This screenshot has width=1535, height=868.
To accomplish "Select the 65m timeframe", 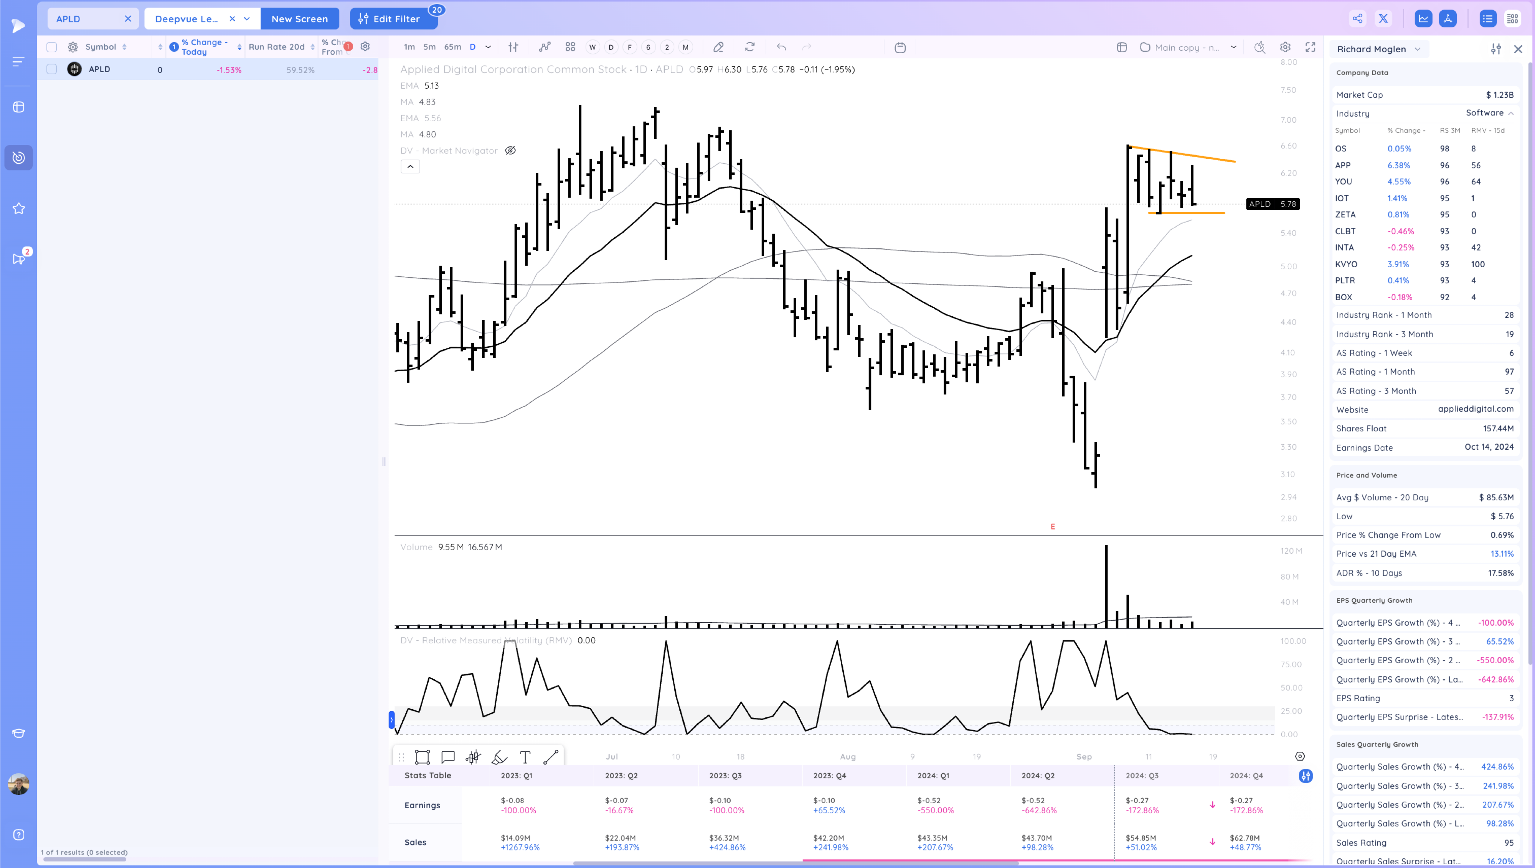I will (452, 47).
